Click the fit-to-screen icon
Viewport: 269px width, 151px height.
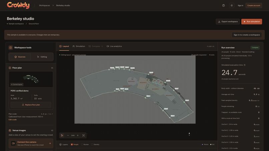(83, 135)
